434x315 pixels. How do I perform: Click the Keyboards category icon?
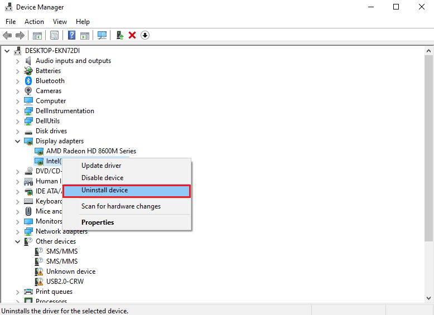pyautogui.click(x=28, y=201)
